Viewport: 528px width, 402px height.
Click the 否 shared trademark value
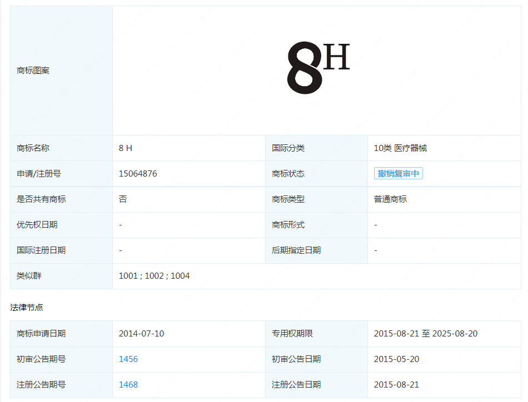pyautogui.click(x=123, y=199)
